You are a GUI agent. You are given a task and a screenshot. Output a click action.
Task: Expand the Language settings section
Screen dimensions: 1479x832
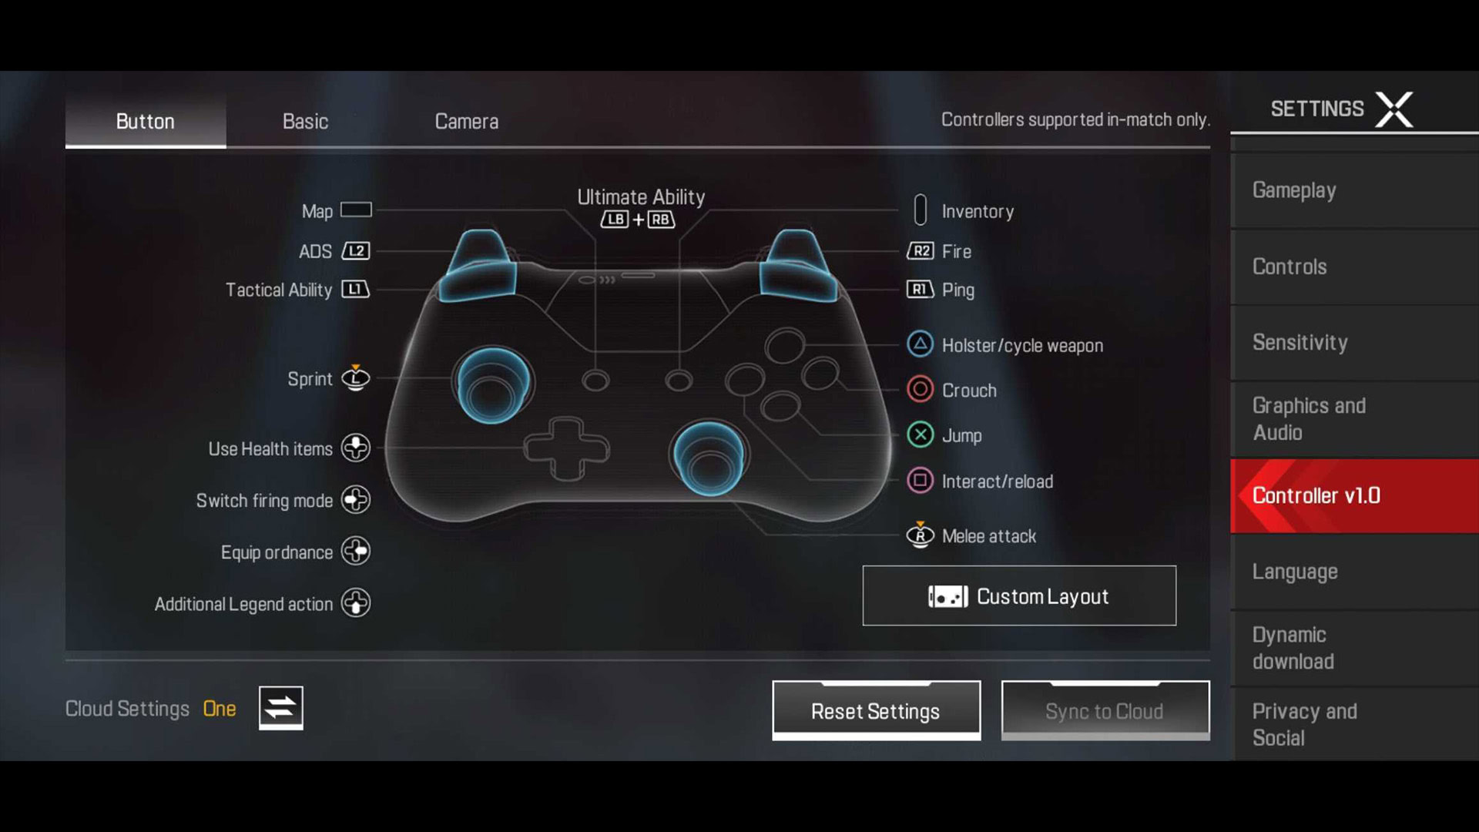click(1295, 571)
